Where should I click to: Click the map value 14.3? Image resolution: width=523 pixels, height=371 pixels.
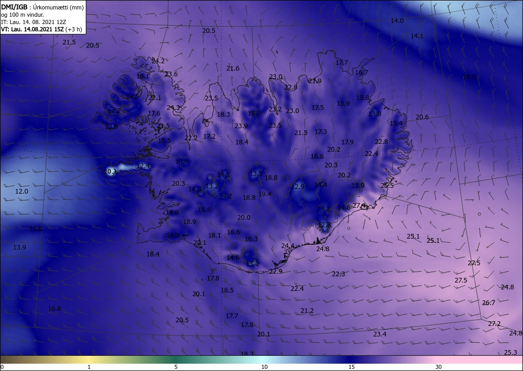pos(195,189)
